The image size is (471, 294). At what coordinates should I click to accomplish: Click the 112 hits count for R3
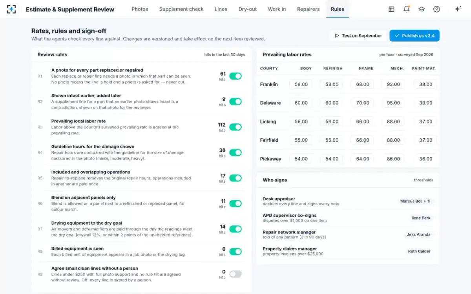coord(222,125)
